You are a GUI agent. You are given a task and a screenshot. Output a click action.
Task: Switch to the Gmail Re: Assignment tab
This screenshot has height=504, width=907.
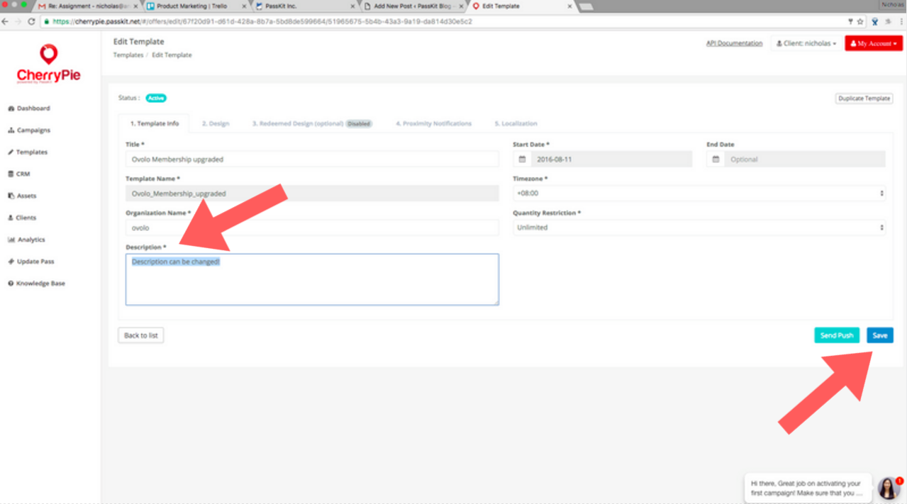point(88,6)
